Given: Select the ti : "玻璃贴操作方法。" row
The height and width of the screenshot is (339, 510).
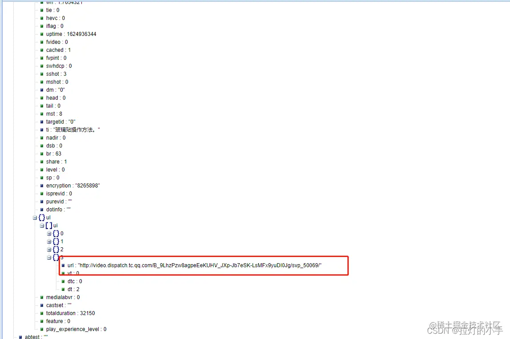Looking at the screenshot, I should (x=73, y=130).
